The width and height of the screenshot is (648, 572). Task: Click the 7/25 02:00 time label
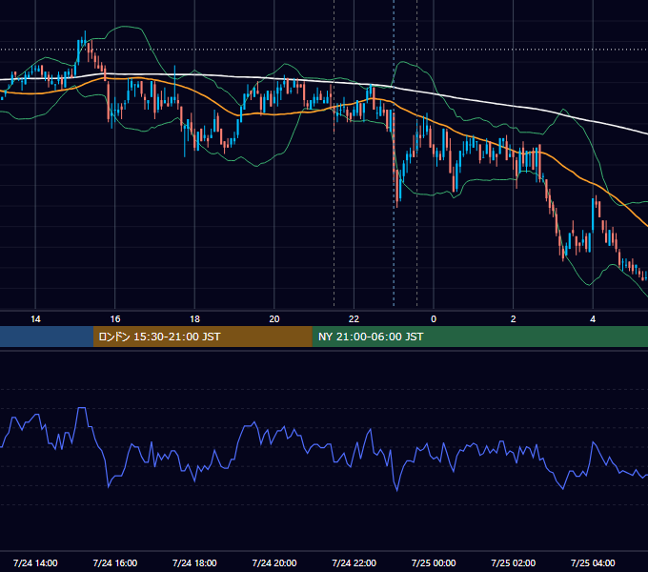click(x=513, y=562)
